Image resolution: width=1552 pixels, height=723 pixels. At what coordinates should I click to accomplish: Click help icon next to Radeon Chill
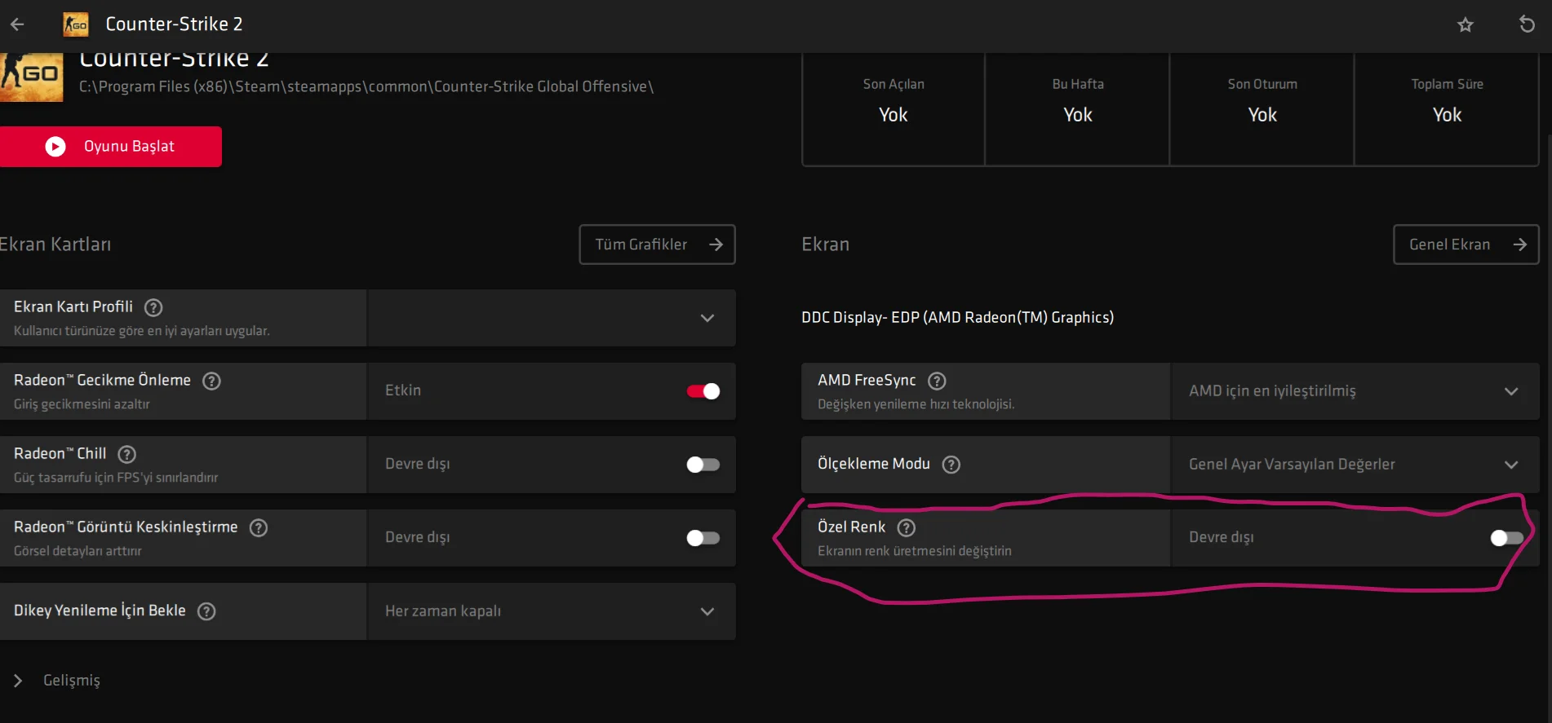coord(126,454)
